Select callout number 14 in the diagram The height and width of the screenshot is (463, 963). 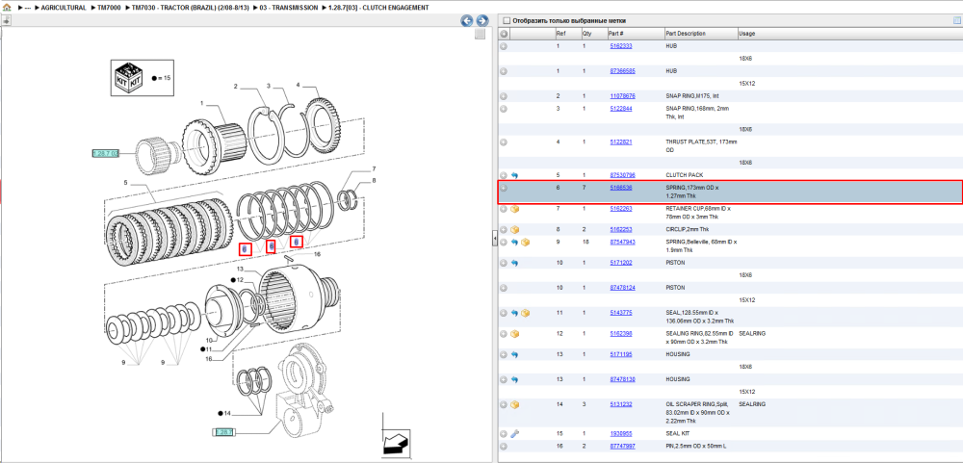pos(227,413)
